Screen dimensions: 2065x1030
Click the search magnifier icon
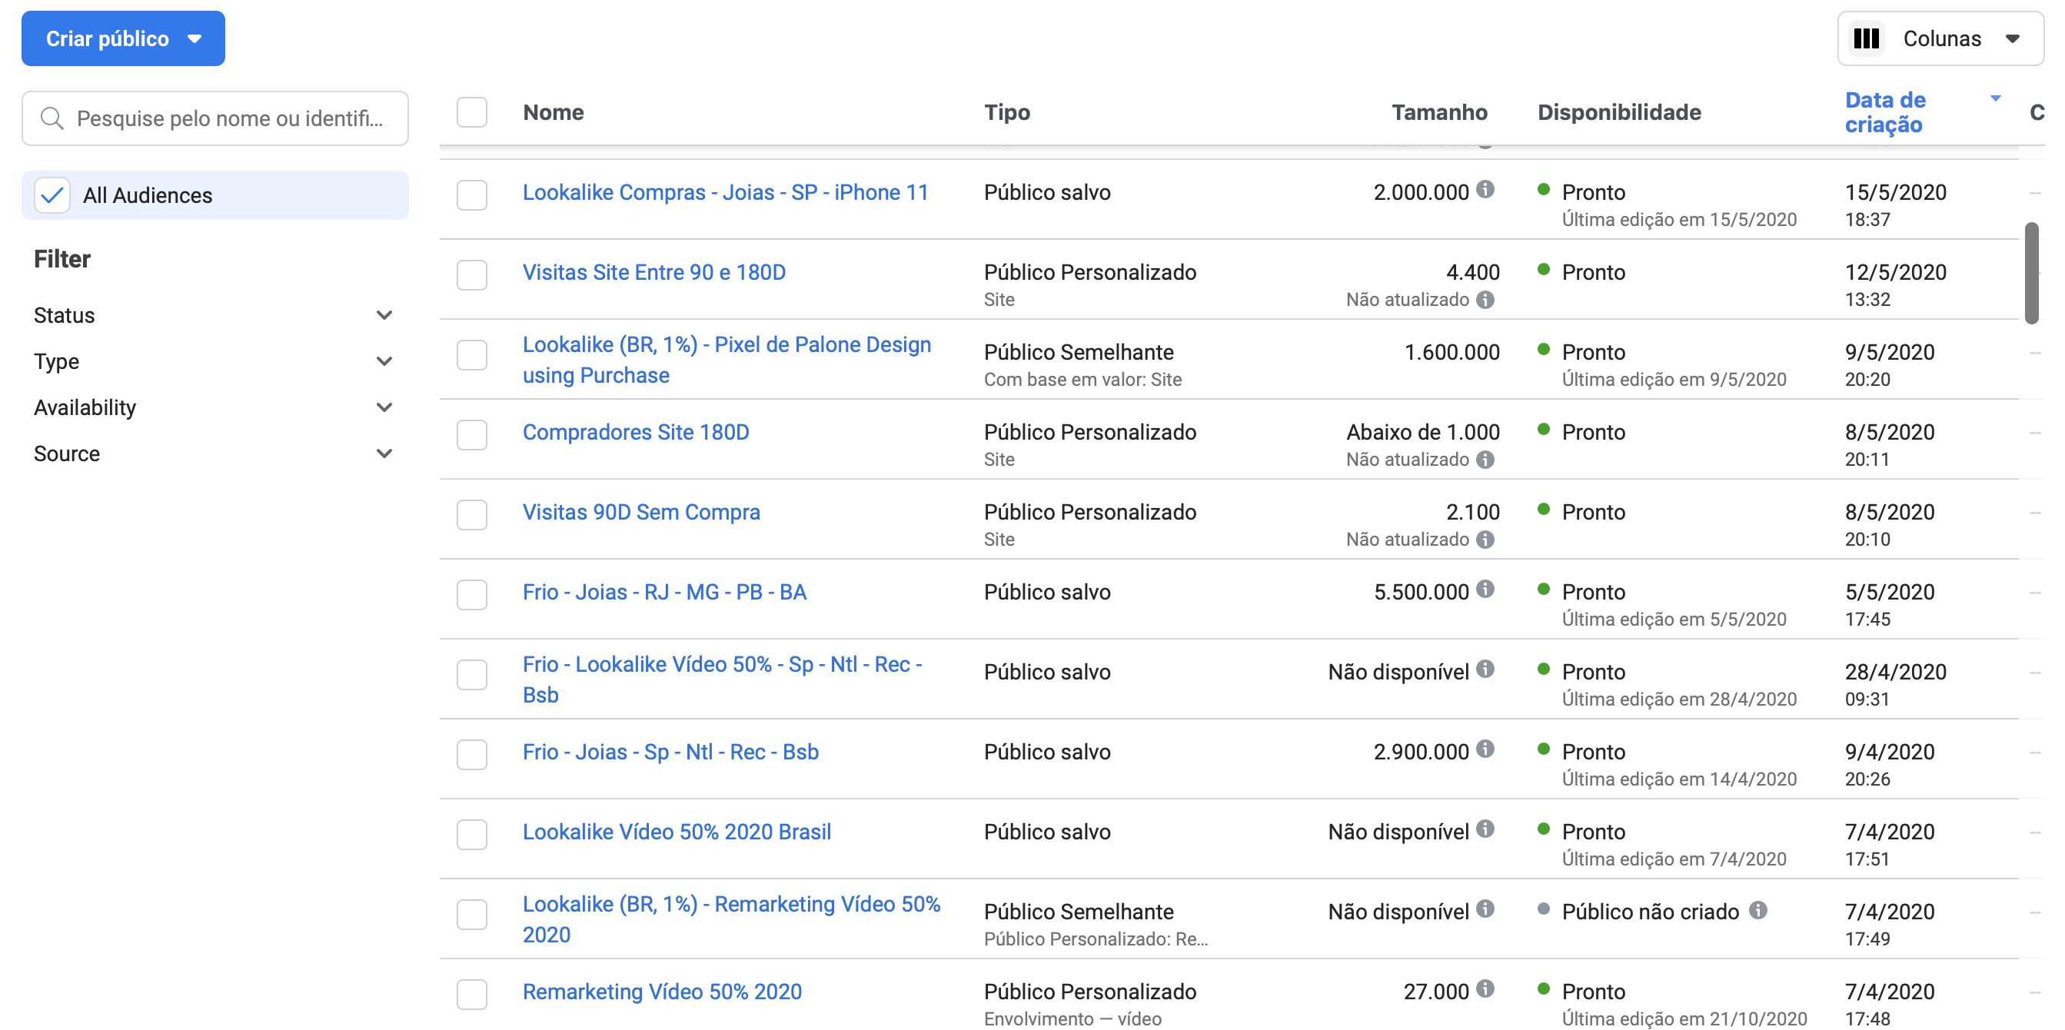coord(52,118)
